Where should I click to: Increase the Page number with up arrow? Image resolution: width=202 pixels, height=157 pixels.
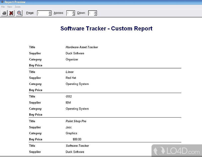tap(50, 12)
